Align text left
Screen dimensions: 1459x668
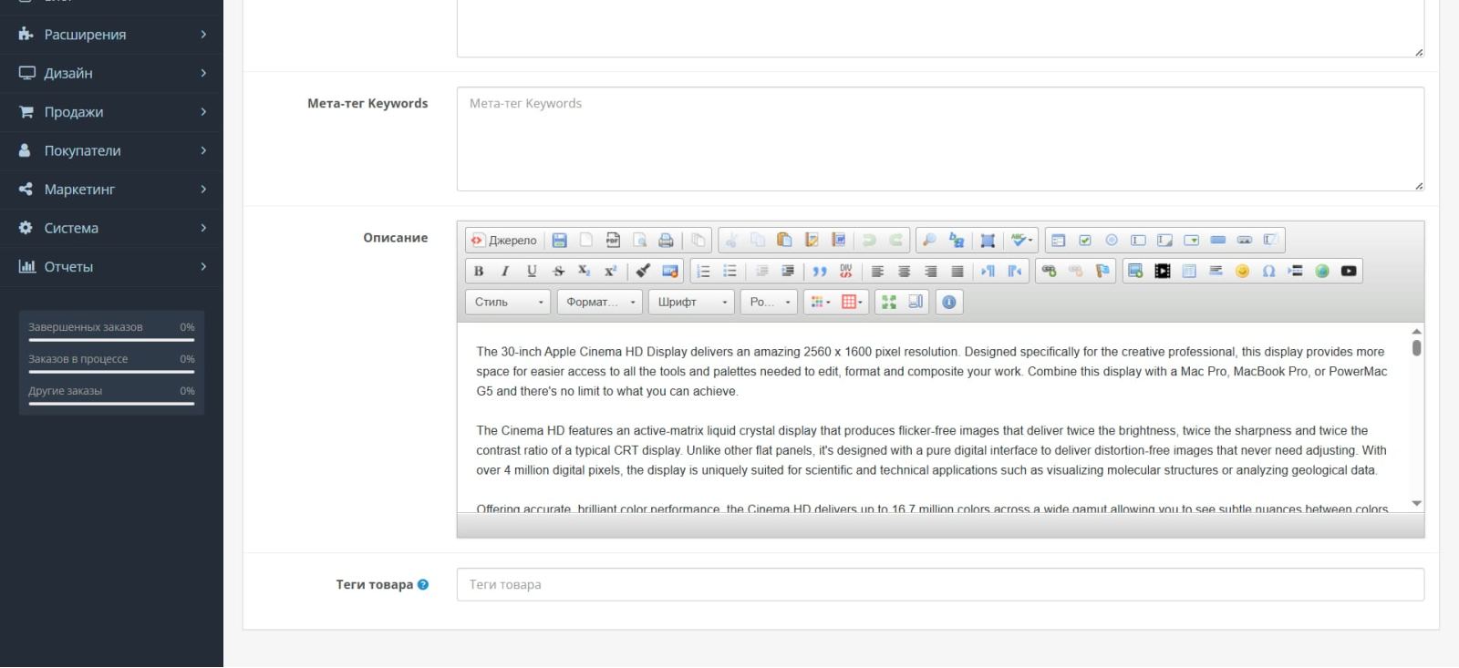click(877, 272)
